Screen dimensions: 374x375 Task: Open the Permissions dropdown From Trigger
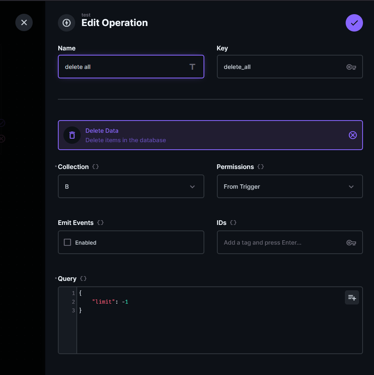pyautogui.click(x=290, y=186)
